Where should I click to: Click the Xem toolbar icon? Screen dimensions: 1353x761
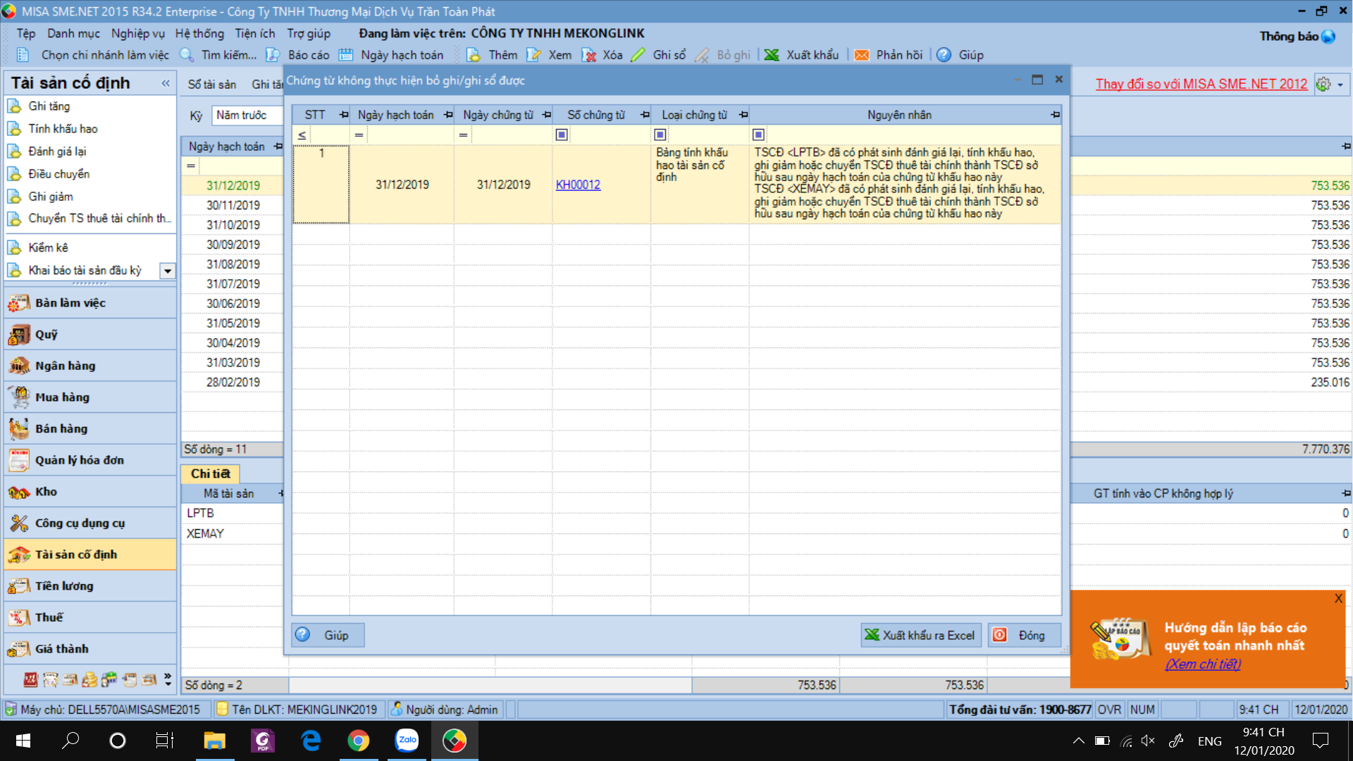tap(533, 55)
